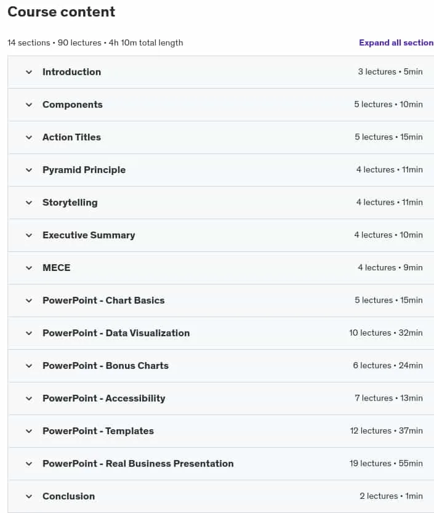
Task: Click the PowerPoint - Bonus Charts chevron
Action: click(x=29, y=366)
